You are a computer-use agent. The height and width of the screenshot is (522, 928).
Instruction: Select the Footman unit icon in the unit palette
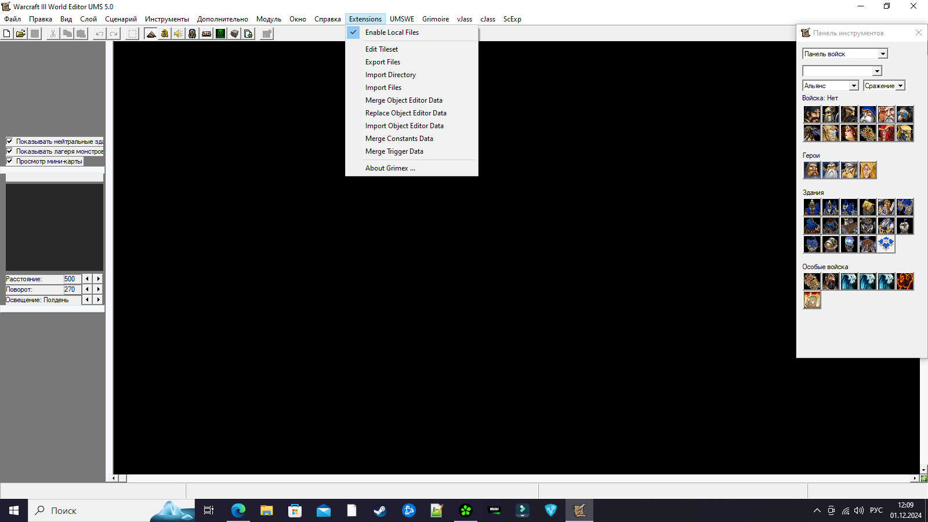[x=831, y=114]
